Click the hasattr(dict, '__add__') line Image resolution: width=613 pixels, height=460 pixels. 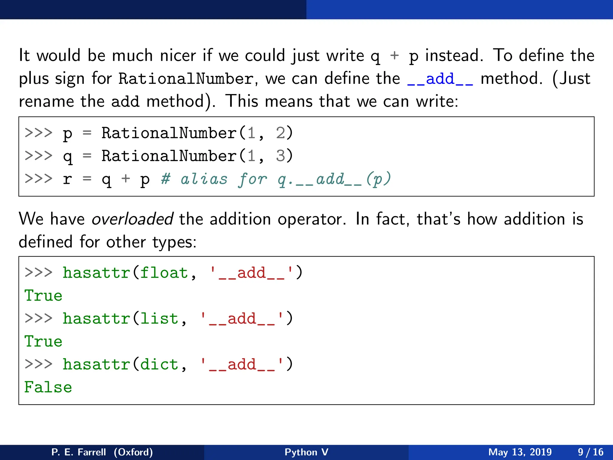tap(159, 364)
